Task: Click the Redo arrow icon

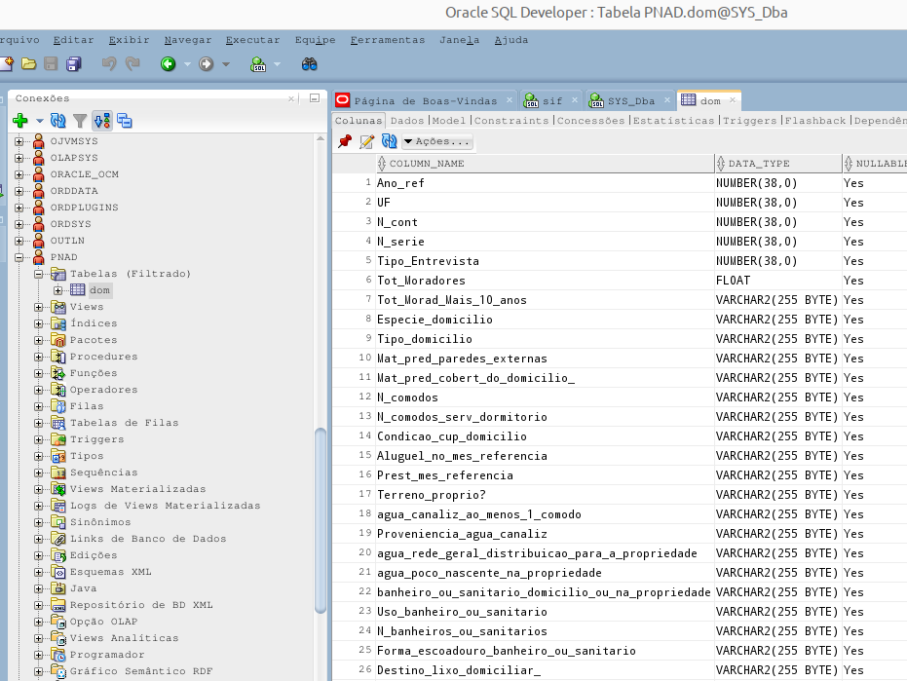Action: pos(133,63)
